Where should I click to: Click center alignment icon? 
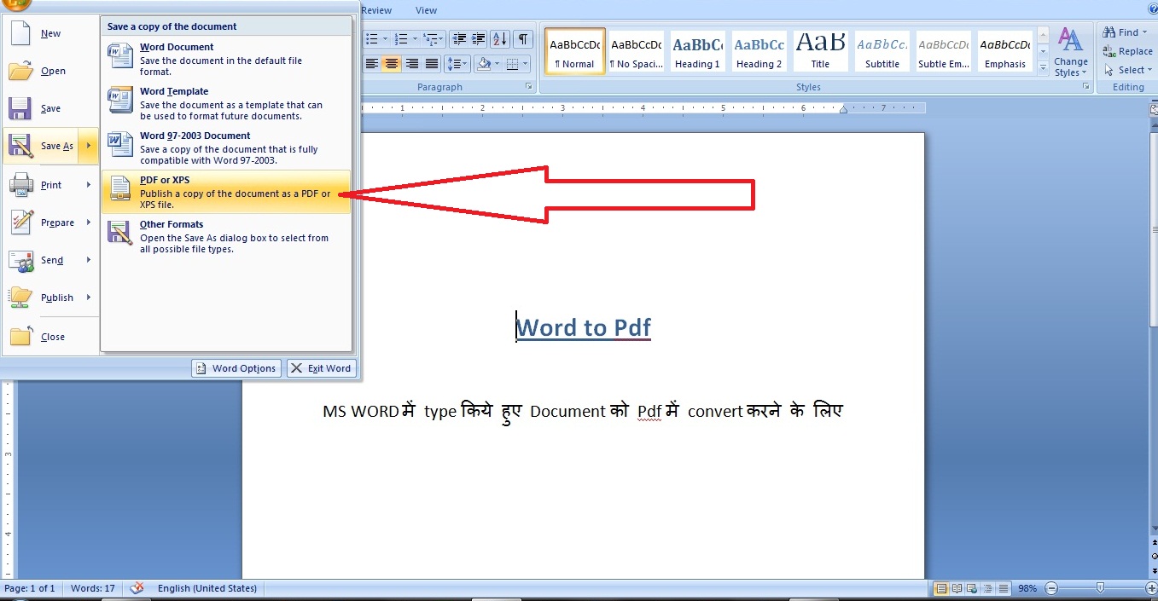point(392,64)
